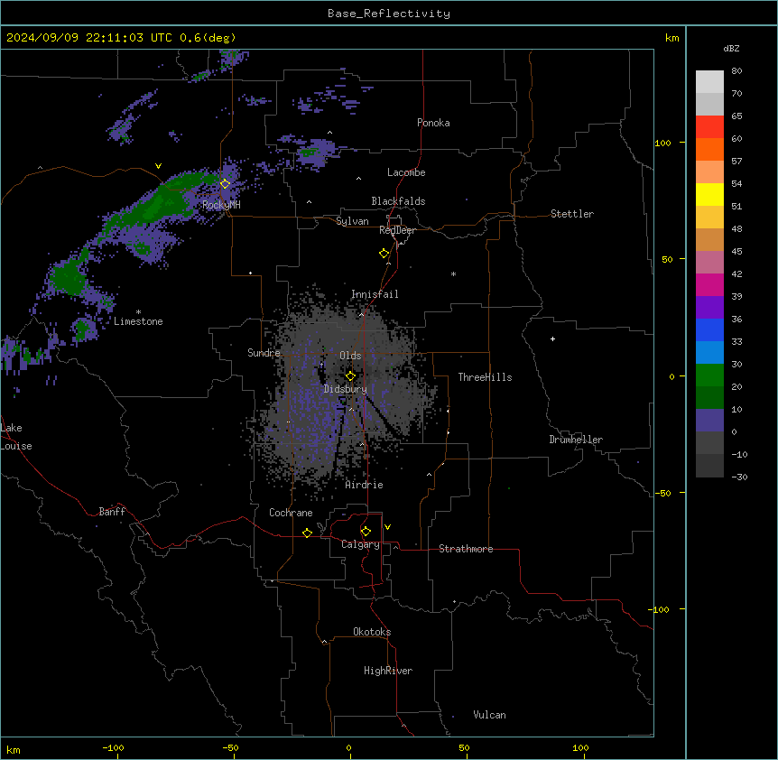Click the Calgary city label
This screenshot has height=760, width=778.
[x=361, y=544]
